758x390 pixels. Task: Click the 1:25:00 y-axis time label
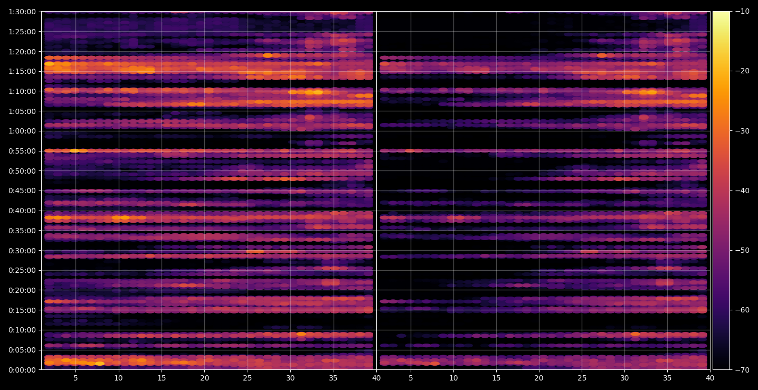[x=22, y=32]
